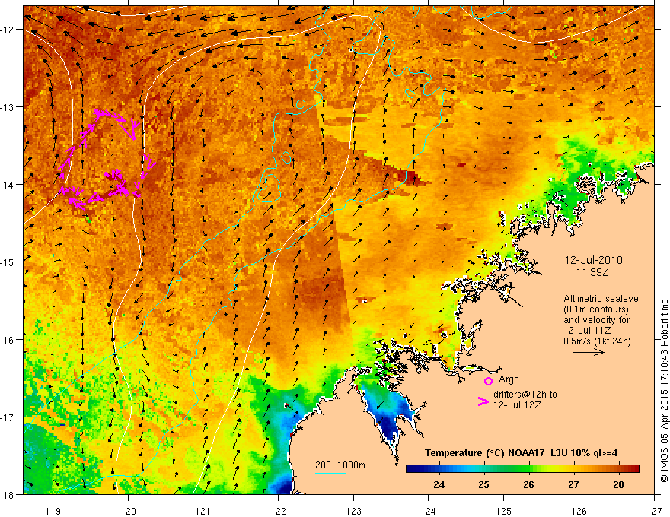Click the 0.5m/s velocity scale arrow
The height and width of the screenshot is (517, 670).
click(589, 352)
